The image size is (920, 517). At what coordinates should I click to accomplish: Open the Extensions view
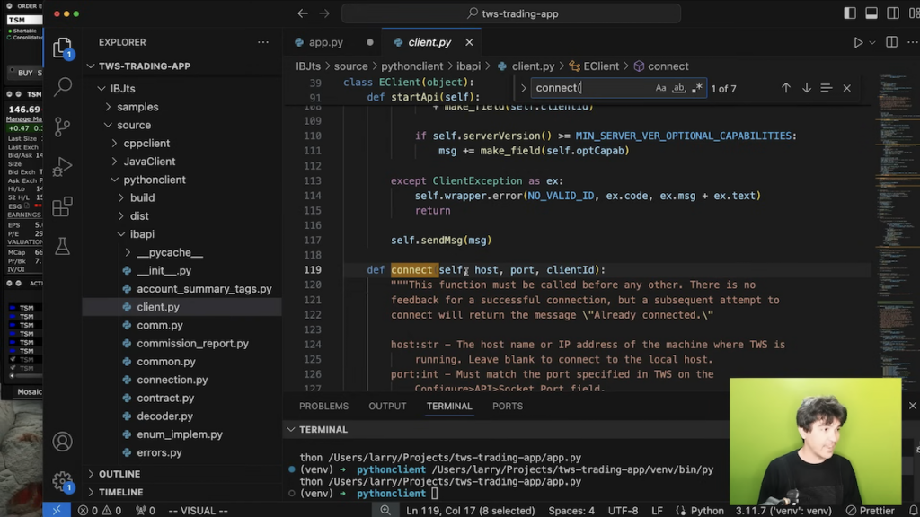63,206
